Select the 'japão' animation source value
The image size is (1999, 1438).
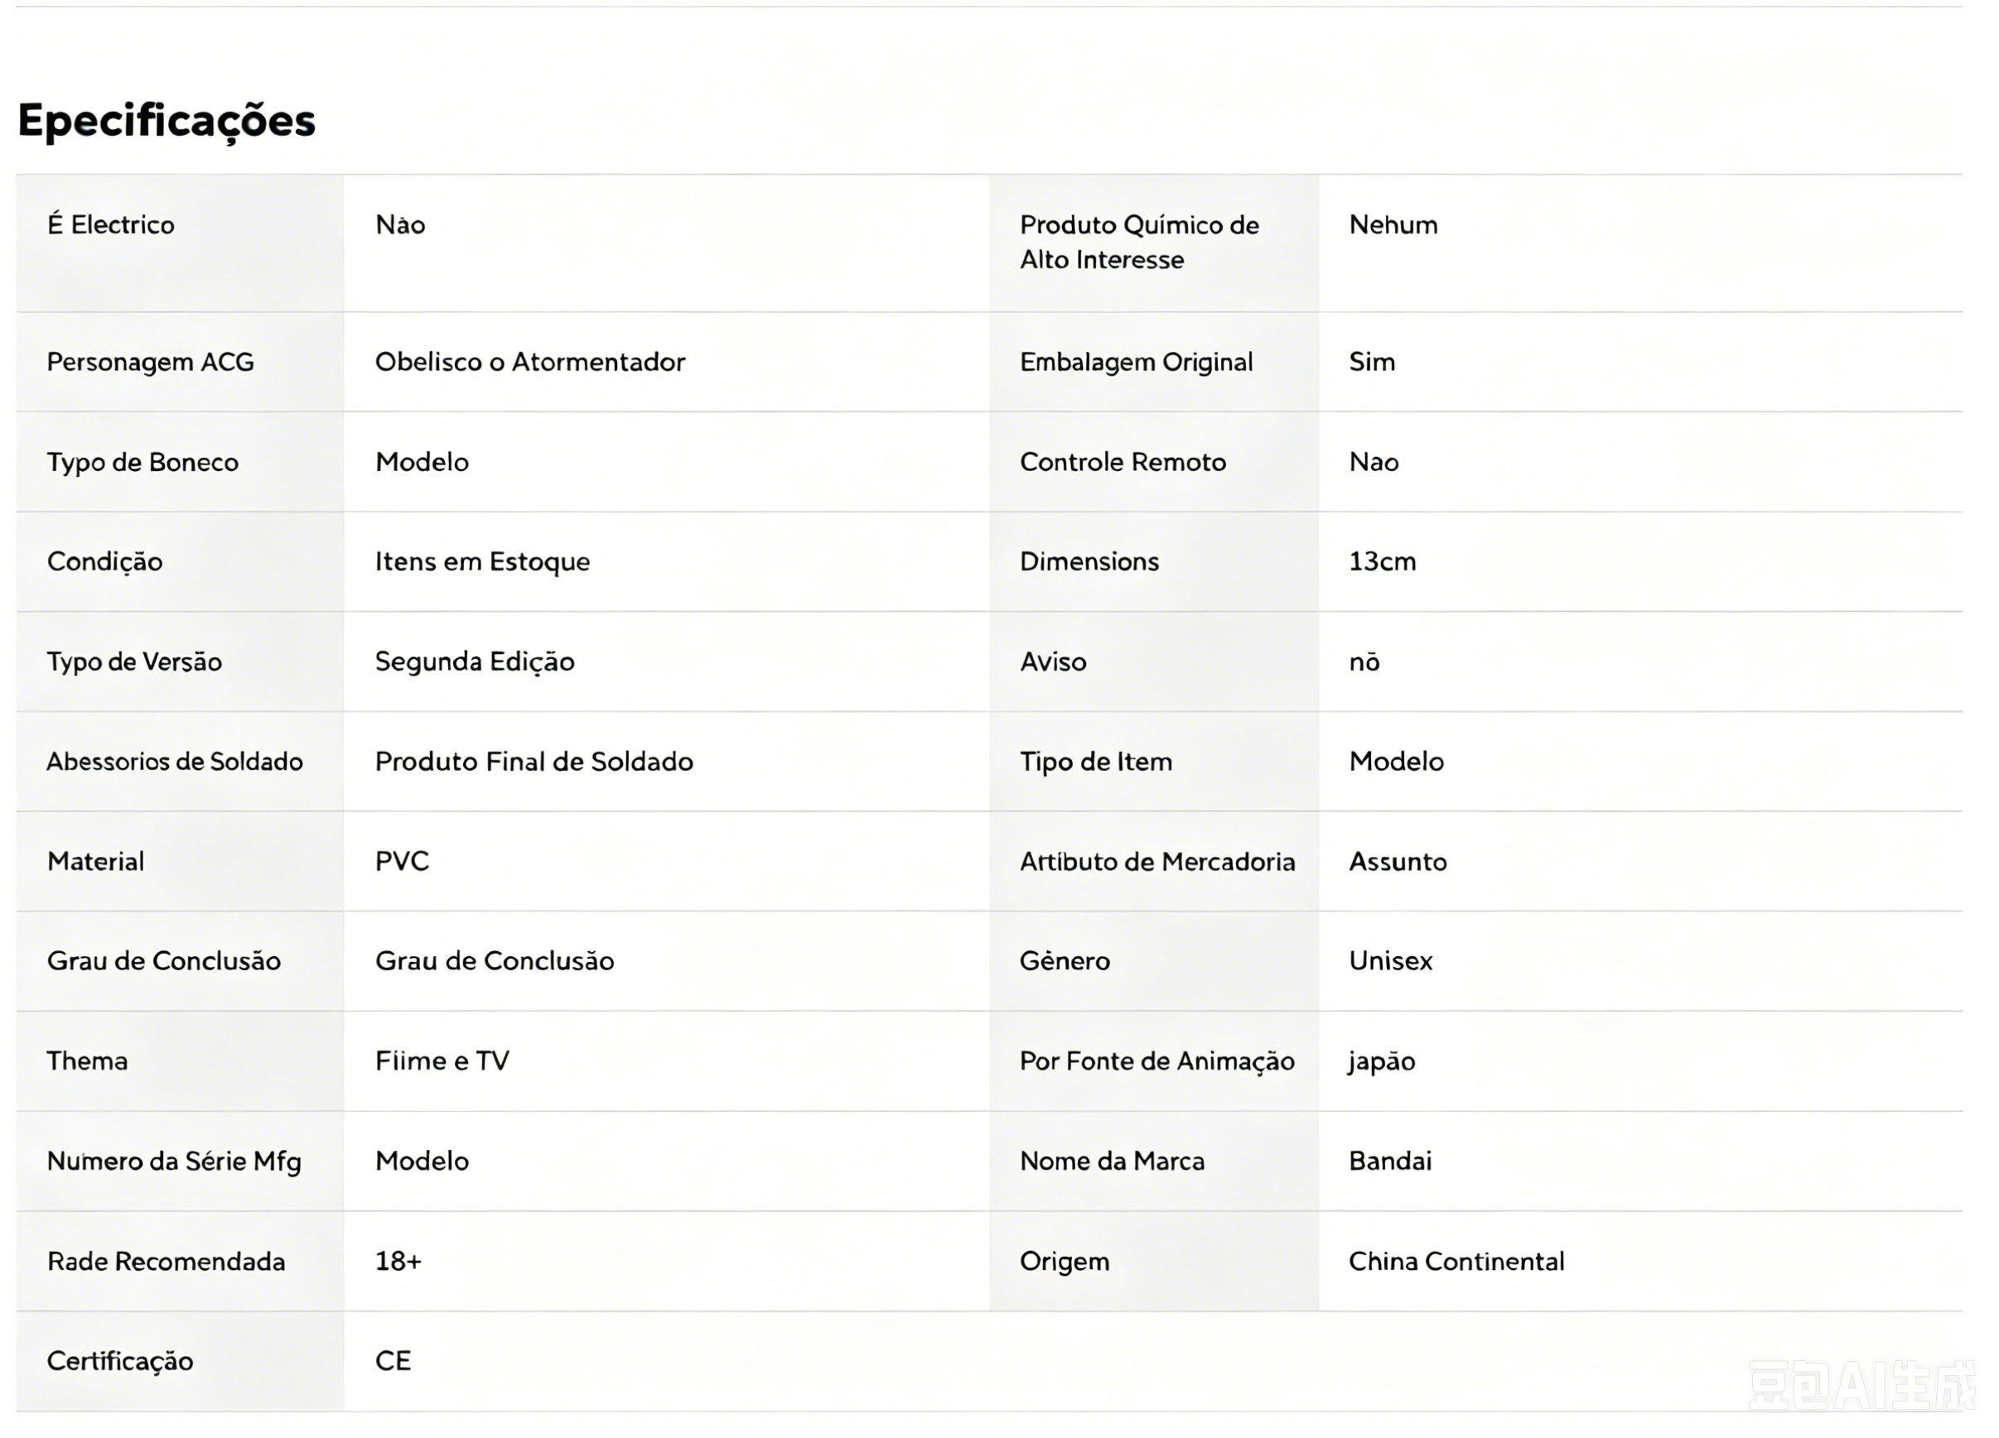(x=1381, y=1062)
